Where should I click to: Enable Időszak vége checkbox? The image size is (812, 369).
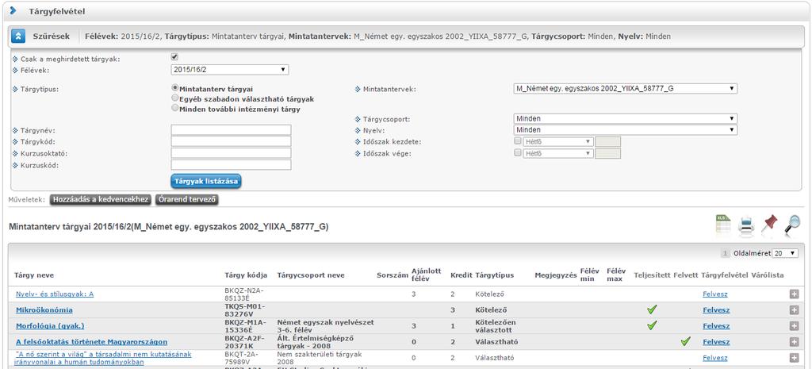click(x=517, y=153)
